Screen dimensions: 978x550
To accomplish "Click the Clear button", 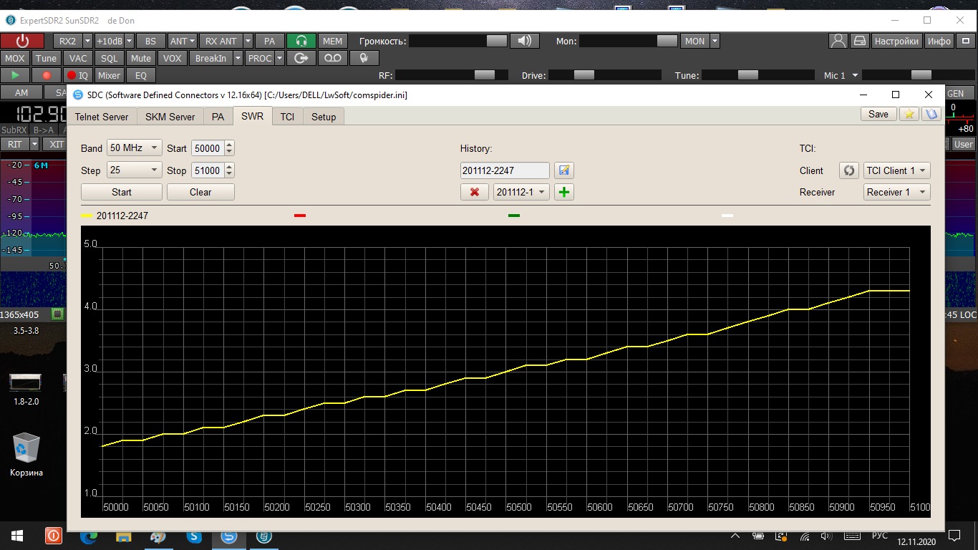I will coord(200,192).
